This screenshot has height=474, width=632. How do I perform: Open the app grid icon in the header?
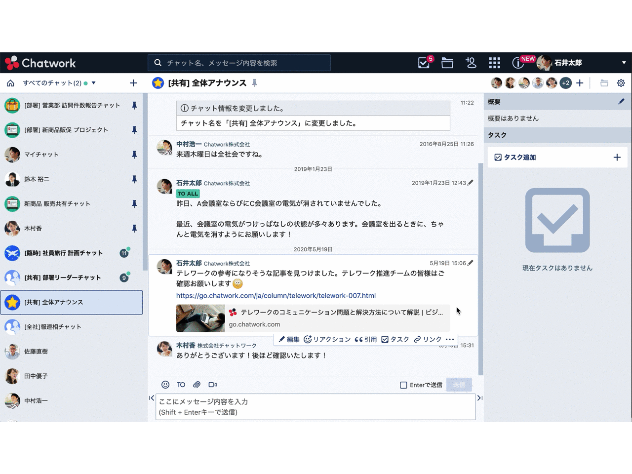[494, 63]
